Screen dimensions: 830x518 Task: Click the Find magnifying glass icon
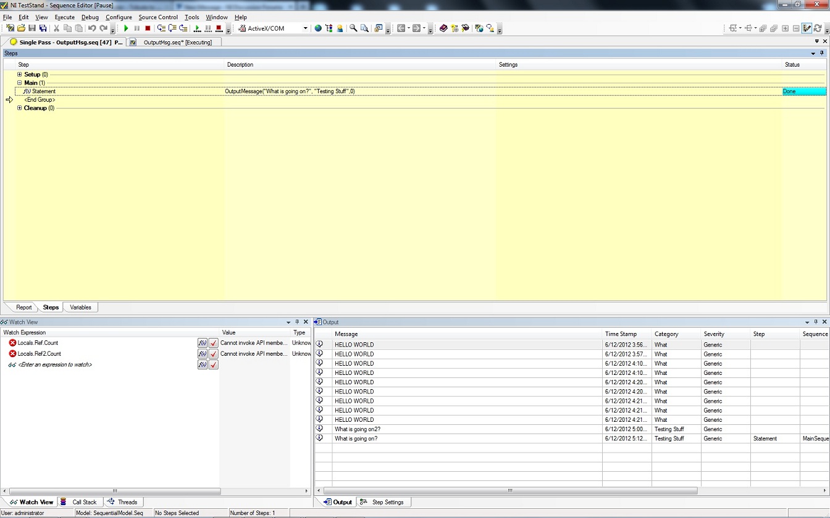click(353, 28)
